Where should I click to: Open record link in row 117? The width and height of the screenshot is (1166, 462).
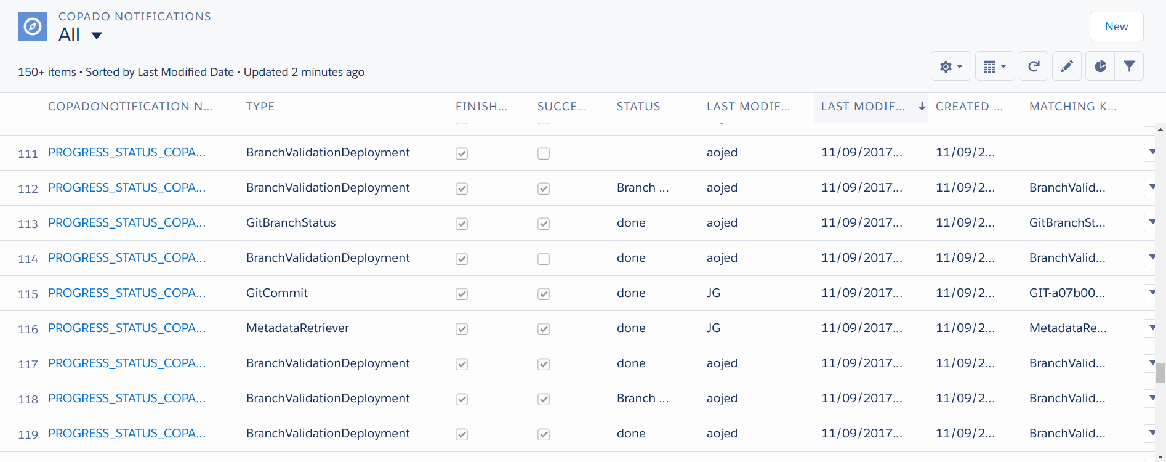click(127, 363)
